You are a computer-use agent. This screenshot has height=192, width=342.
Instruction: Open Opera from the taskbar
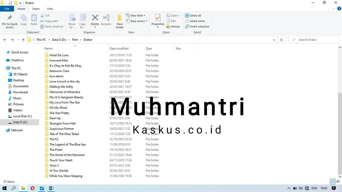pos(32,188)
